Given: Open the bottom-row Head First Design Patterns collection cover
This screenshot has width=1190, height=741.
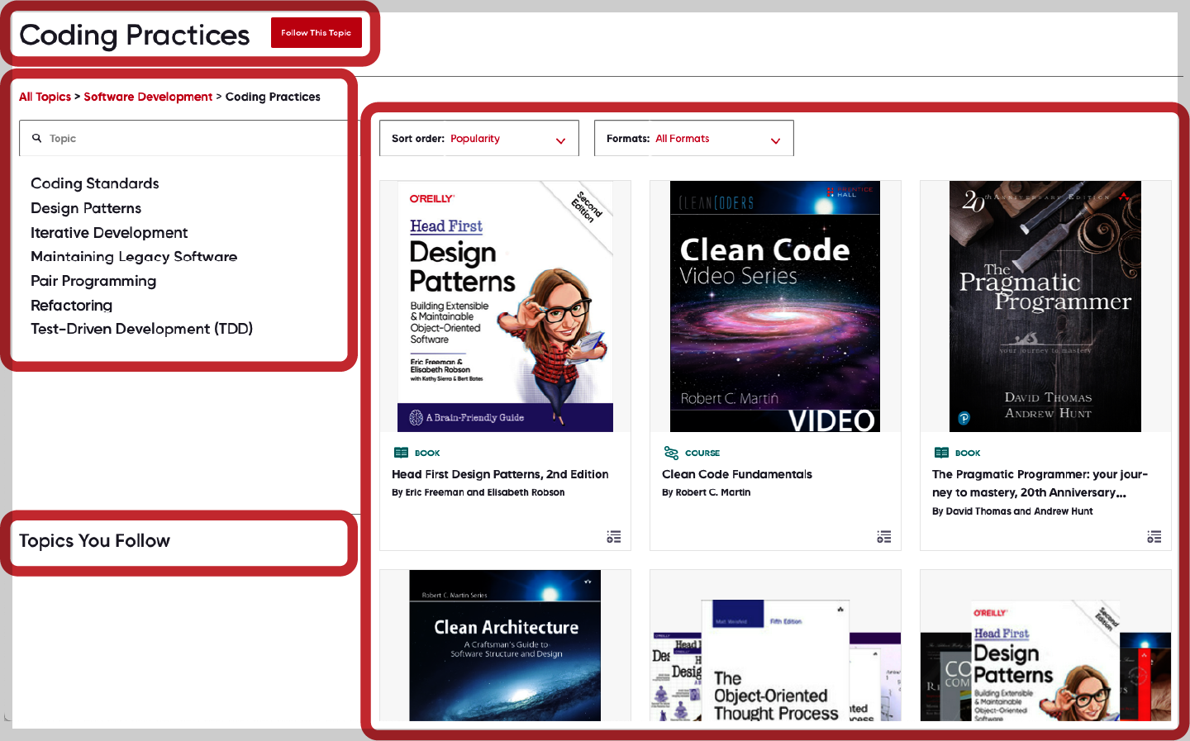Looking at the screenshot, I should point(1045,661).
